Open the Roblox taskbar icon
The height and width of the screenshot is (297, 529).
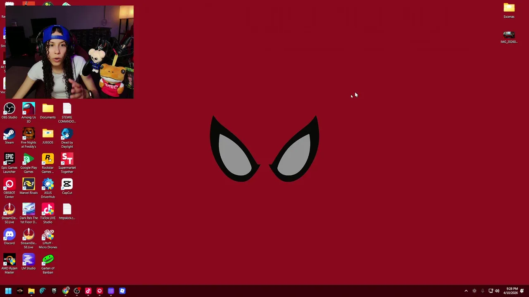(x=122, y=291)
